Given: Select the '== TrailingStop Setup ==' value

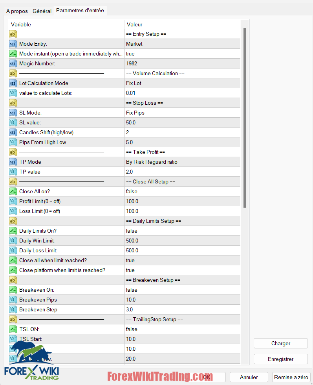Looking at the screenshot, I should pos(183,319).
